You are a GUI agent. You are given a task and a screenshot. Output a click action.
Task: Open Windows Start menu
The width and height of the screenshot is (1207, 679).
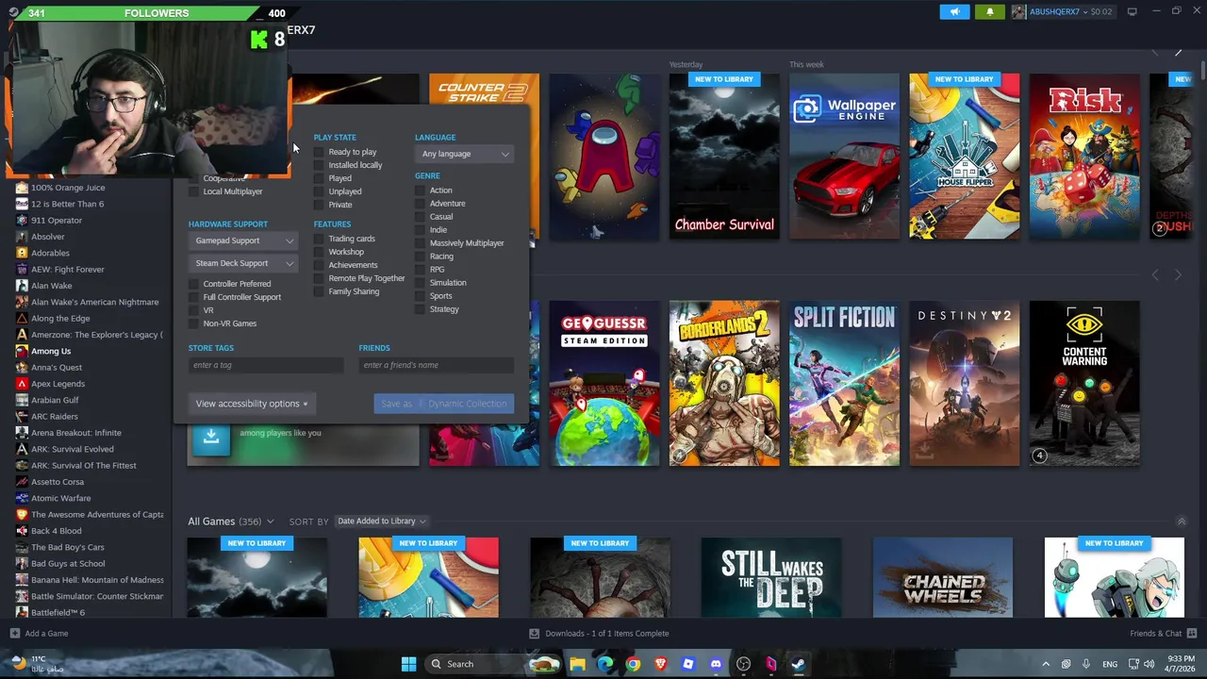point(408,664)
